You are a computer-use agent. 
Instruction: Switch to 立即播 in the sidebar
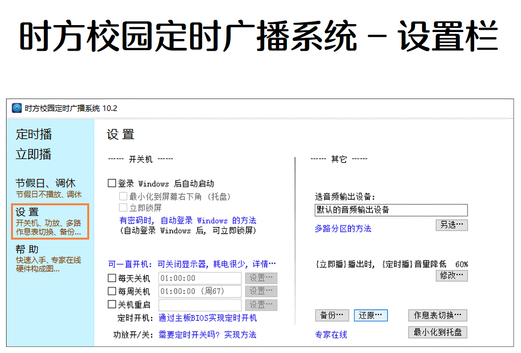pos(33,154)
